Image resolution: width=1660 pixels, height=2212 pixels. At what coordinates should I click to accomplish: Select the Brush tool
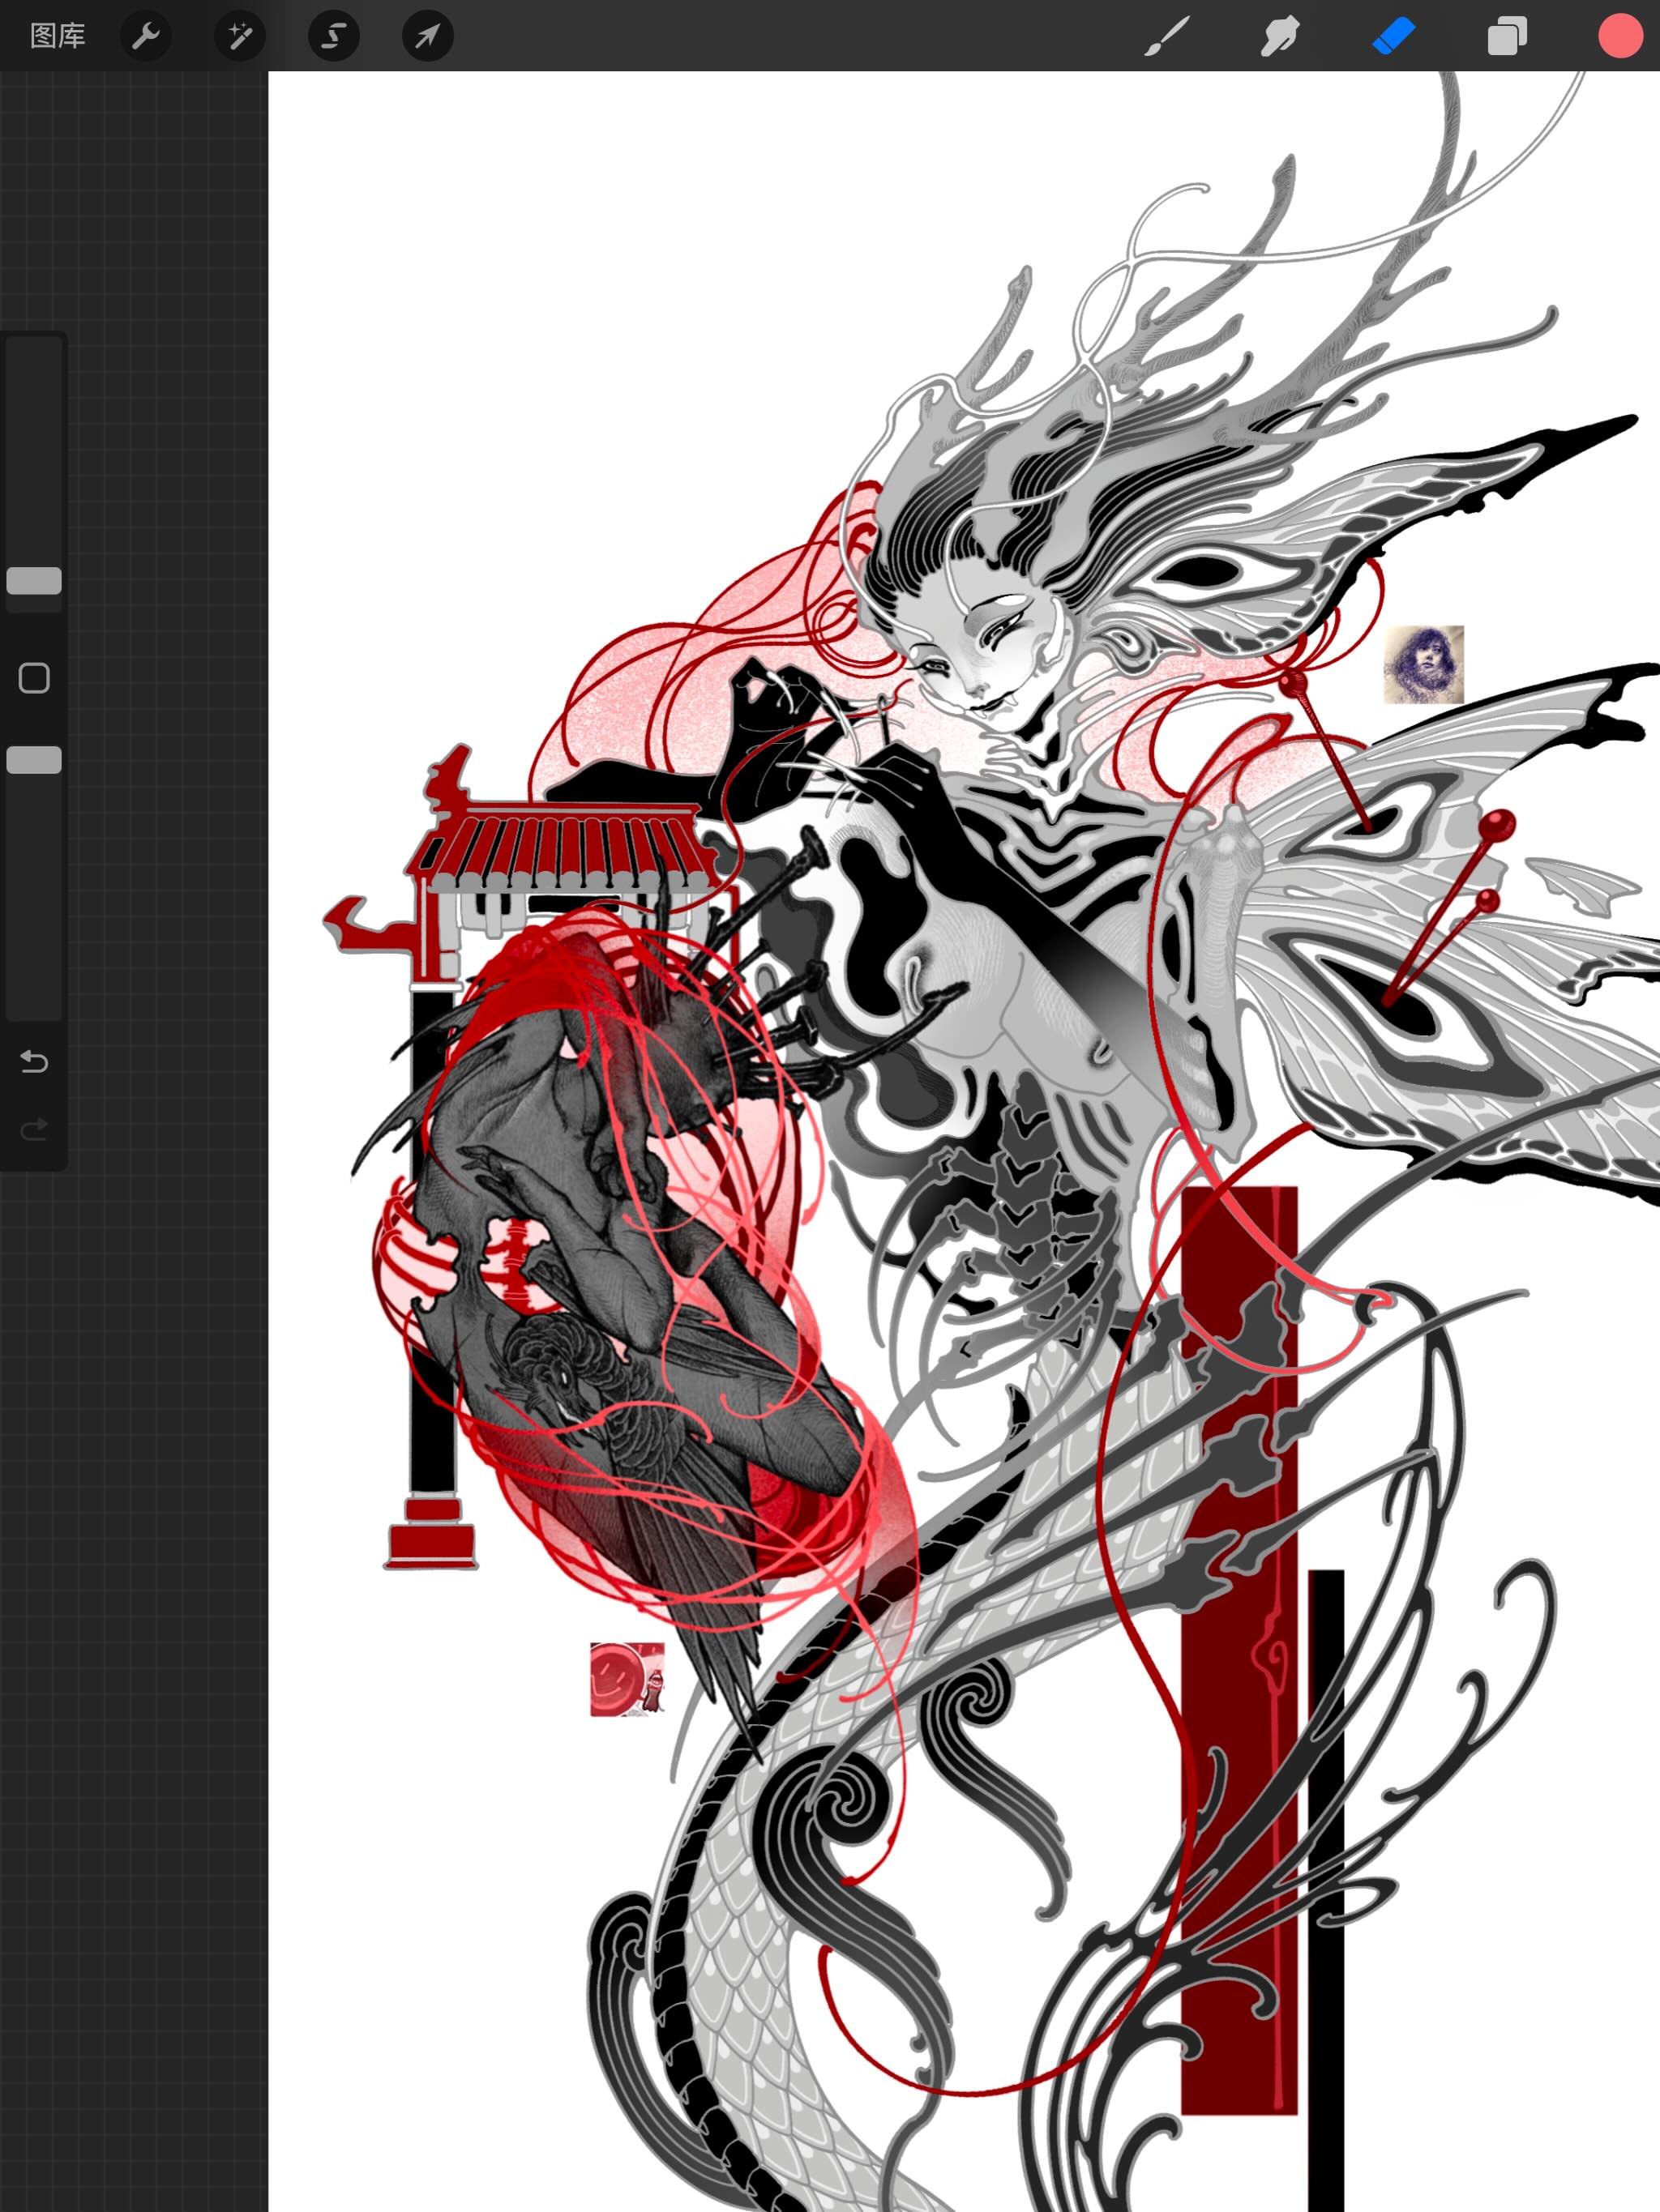click(1166, 36)
